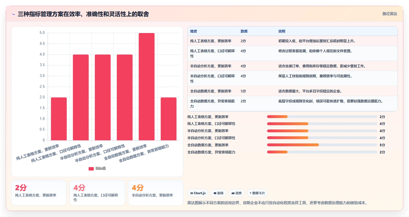Click the 5.0 y-axis tick label
This screenshot has width=409, height=217.
tap(42, 33)
